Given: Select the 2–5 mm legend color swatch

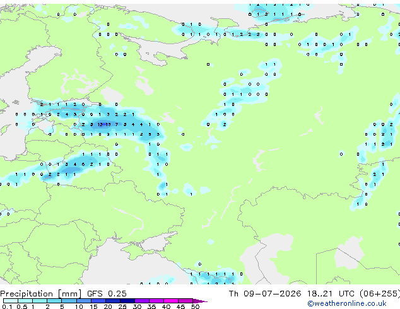Looking at the screenshot, I should click(x=54, y=301).
